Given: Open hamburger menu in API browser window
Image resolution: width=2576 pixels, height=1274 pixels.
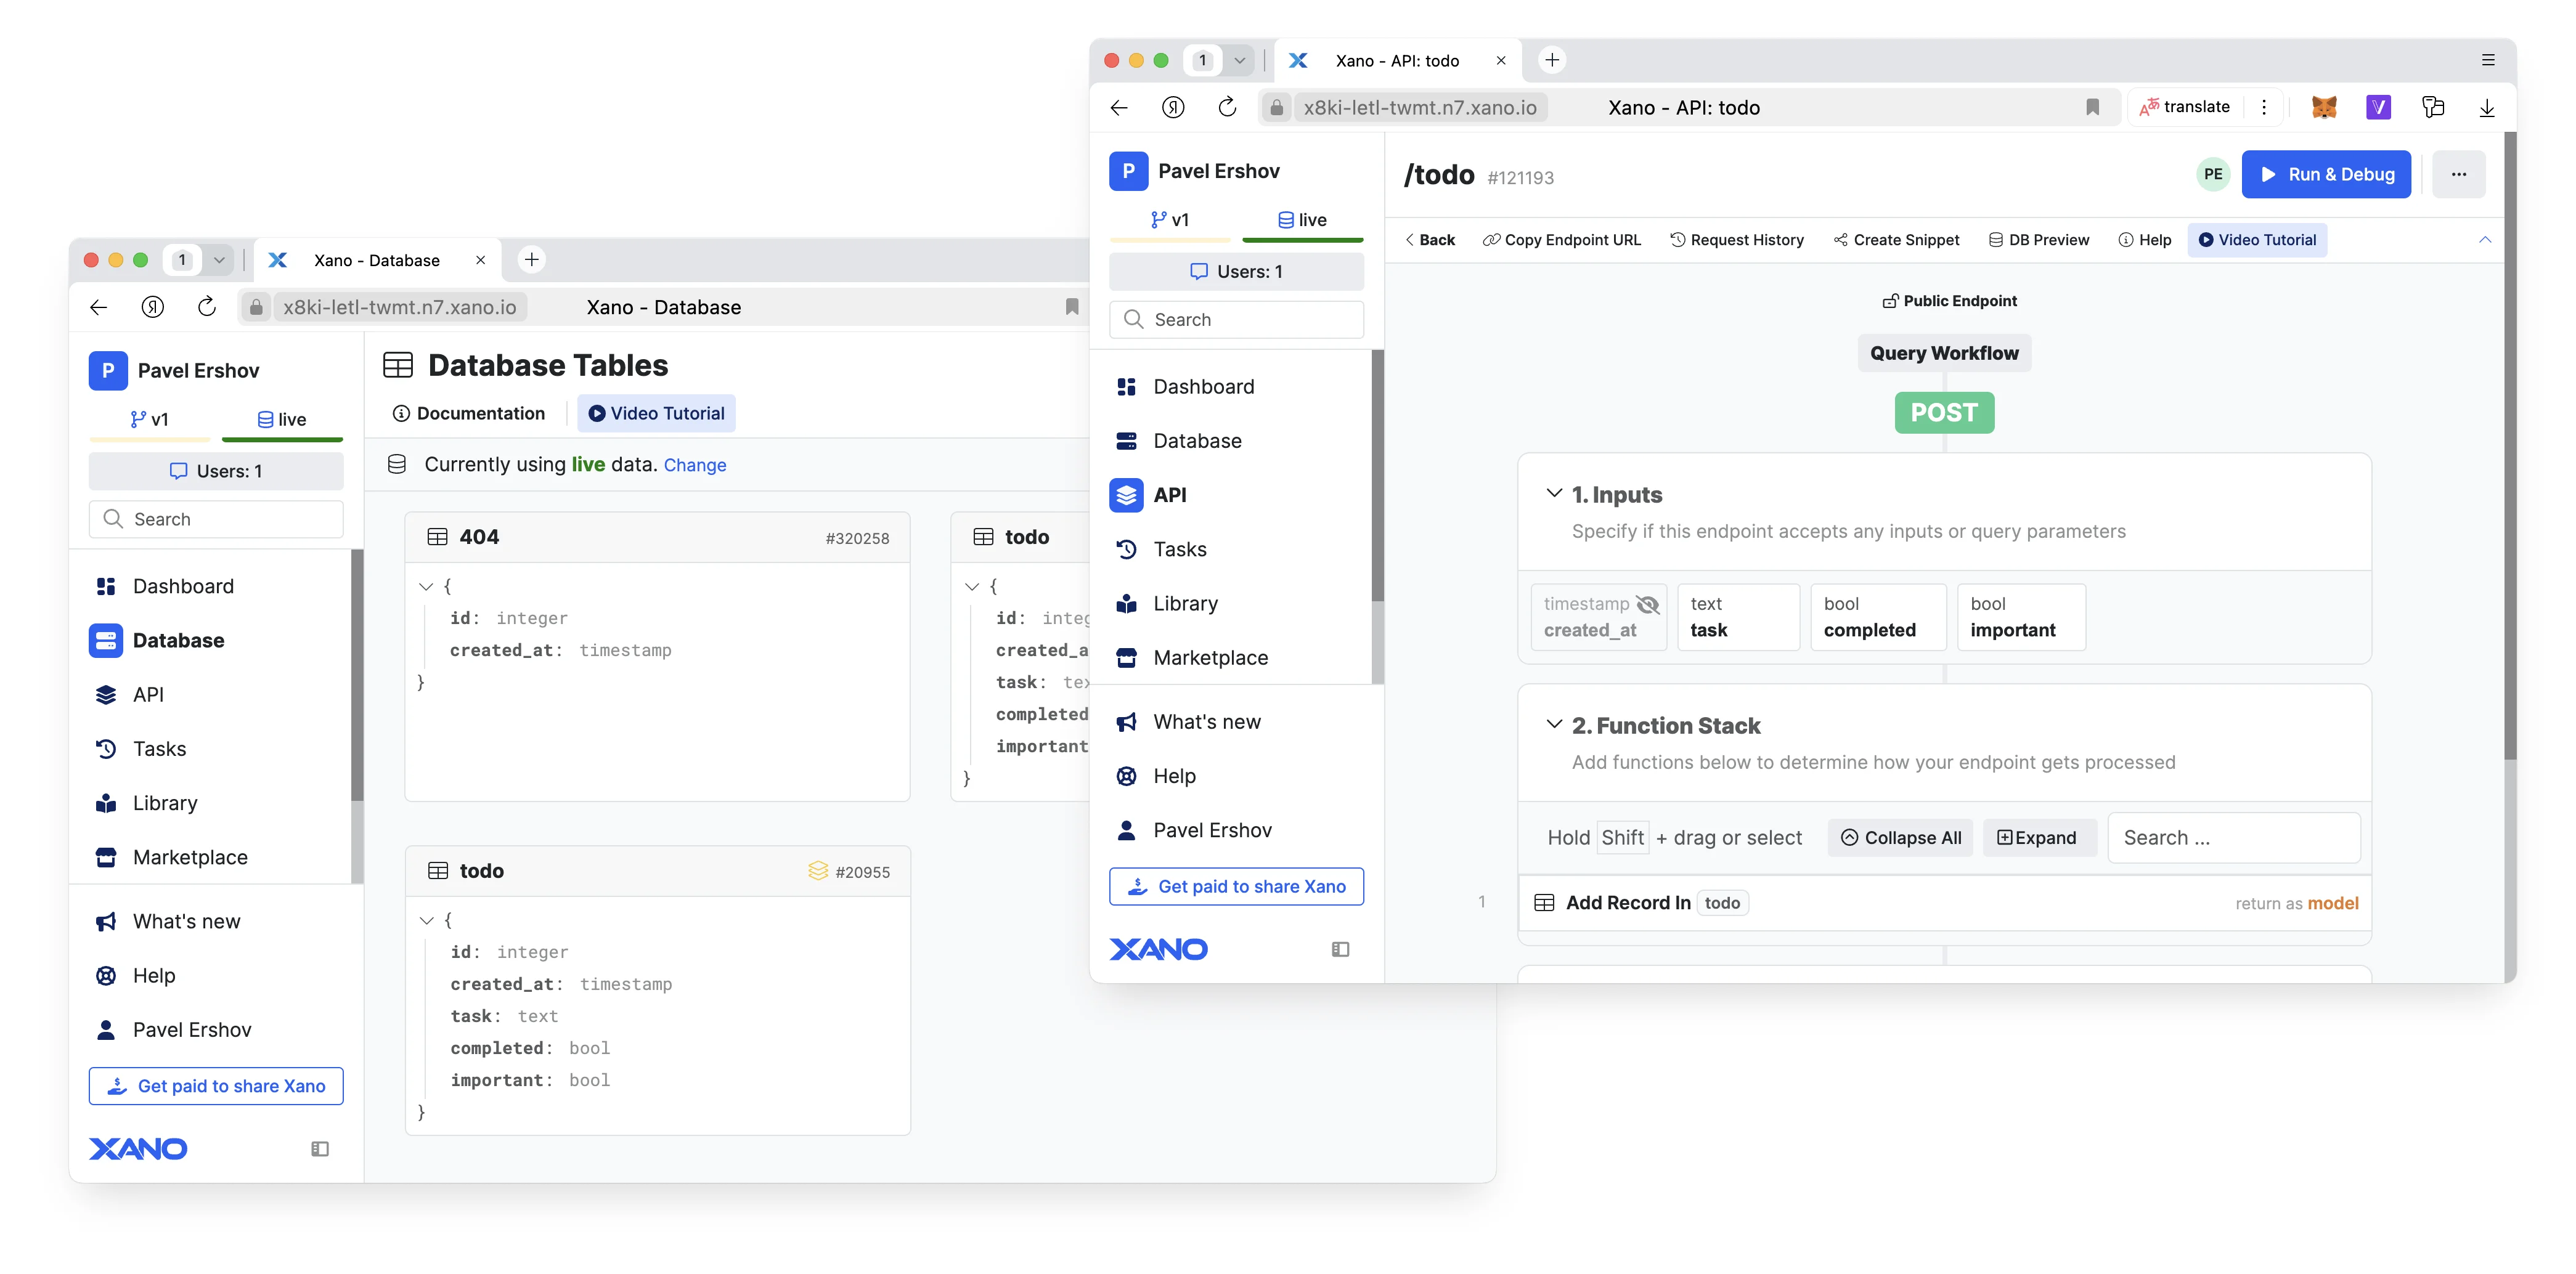Looking at the screenshot, I should [x=2488, y=60].
